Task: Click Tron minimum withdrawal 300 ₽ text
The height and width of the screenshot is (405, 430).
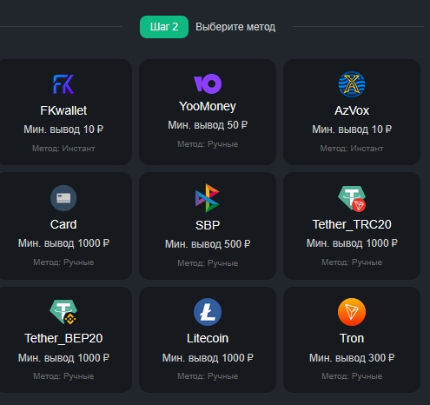Action: 352,358
